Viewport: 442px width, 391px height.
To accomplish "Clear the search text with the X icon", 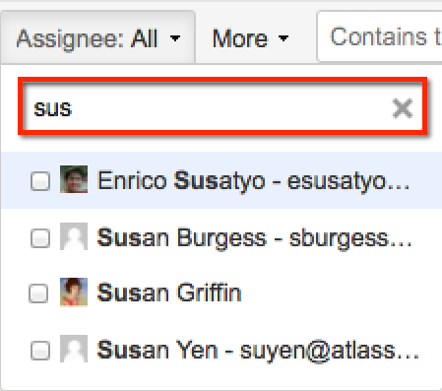I will point(403,108).
